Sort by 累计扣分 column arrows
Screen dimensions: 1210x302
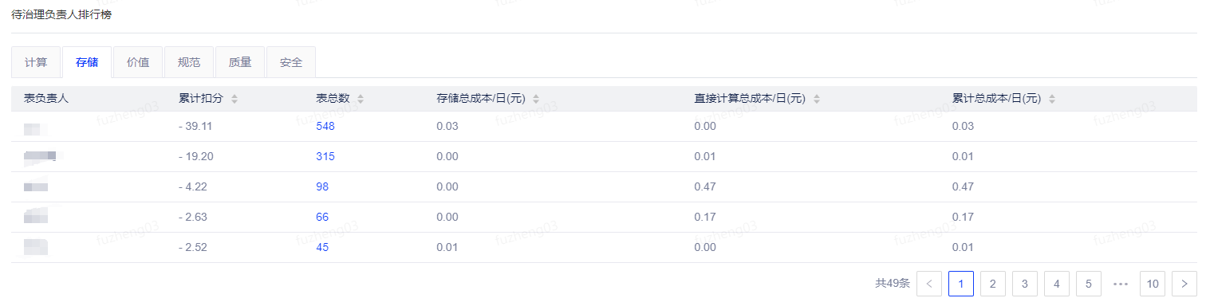coord(235,99)
